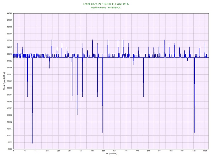Click the y-axis value "3481.3"
This screenshot has height=159, width=212.
click(9, 47)
